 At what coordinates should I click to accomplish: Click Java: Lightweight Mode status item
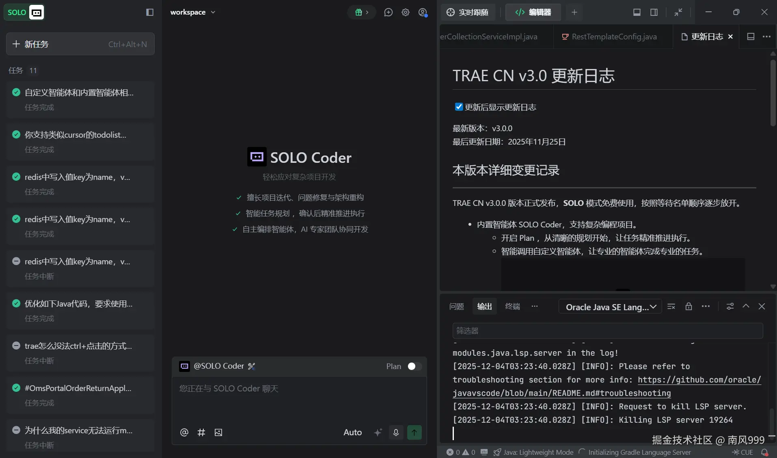pyautogui.click(x=533, y=452)
